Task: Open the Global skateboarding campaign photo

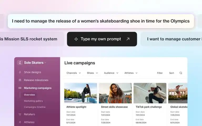Action: click(178, 93)
